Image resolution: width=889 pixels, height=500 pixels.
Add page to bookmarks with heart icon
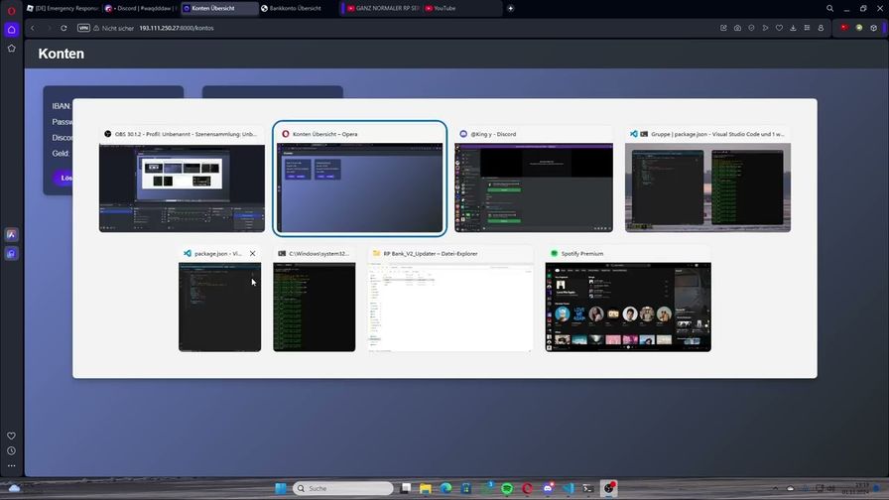tap(779, 28)
